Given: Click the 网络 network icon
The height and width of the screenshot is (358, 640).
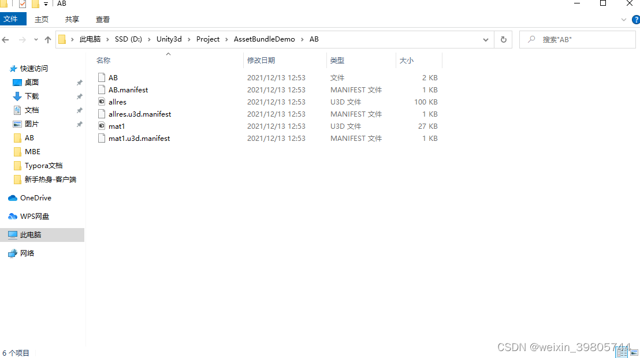Looking at the screenshot, I should click(x=13, y=253).
